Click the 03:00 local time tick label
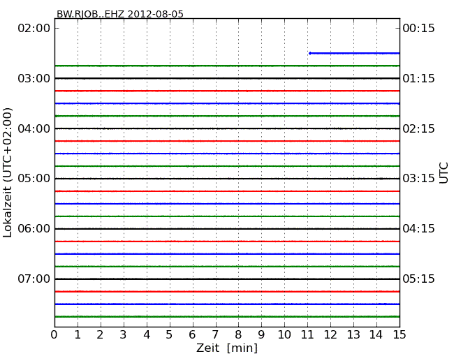Viewport: 454px width, 363px height. [x=34, y=78]
